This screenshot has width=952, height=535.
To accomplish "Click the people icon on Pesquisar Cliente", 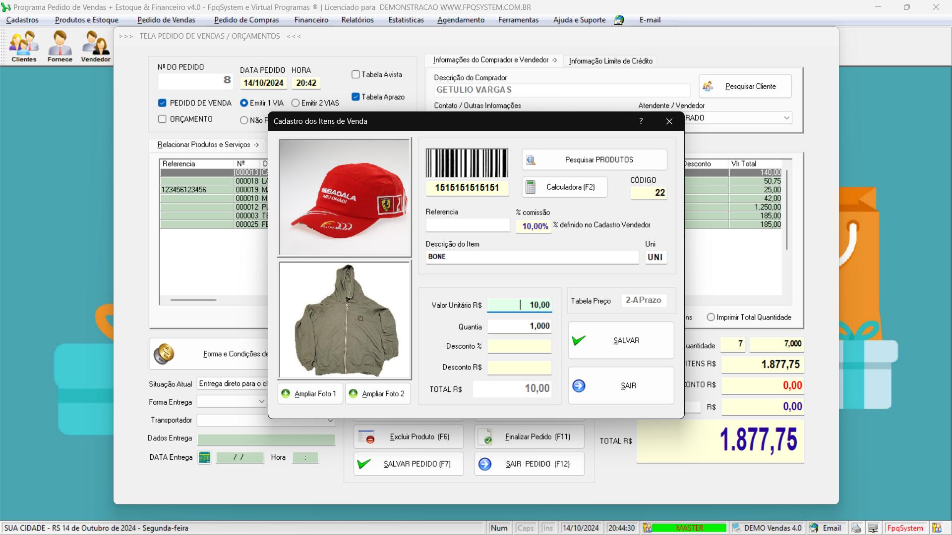I will 708,86.
